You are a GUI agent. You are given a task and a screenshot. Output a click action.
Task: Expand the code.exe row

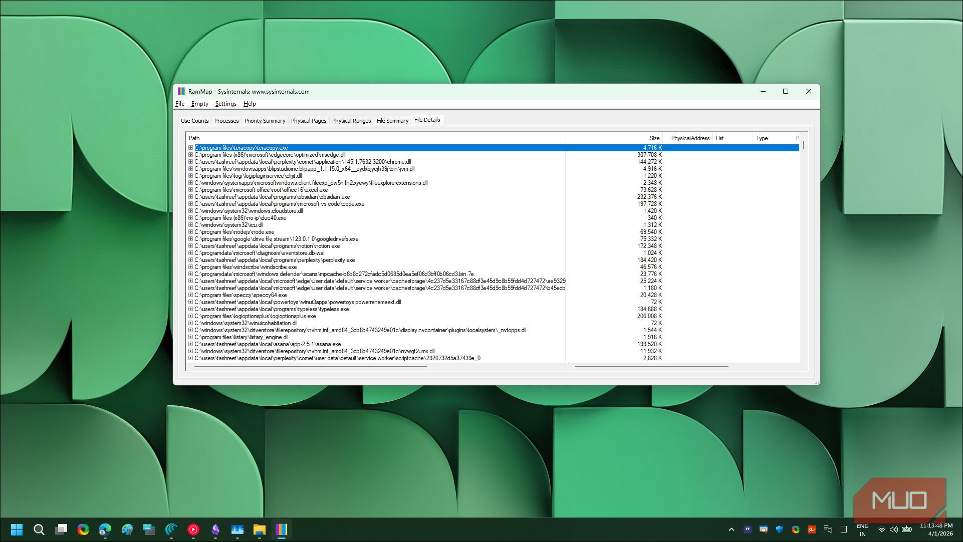[x=190, y=204]
